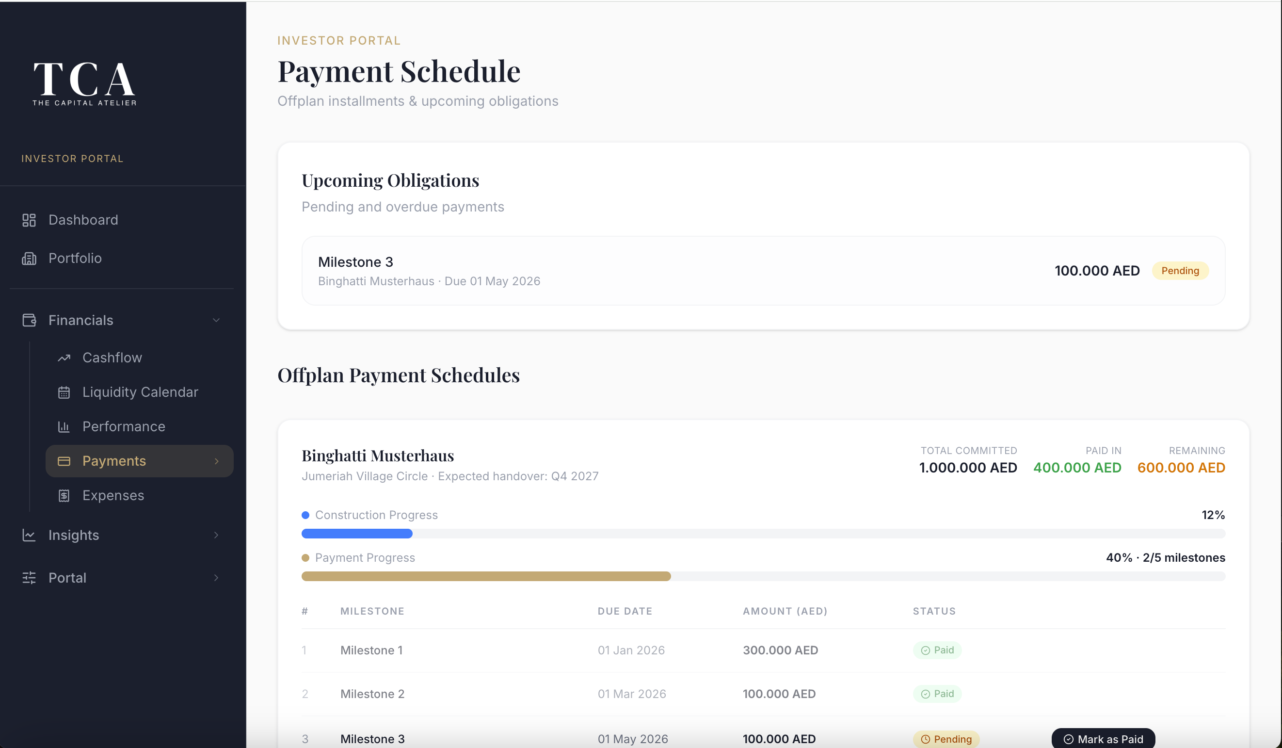The image size is (1282, 748).
Task: Expand the Portal section
Action: 216,578
